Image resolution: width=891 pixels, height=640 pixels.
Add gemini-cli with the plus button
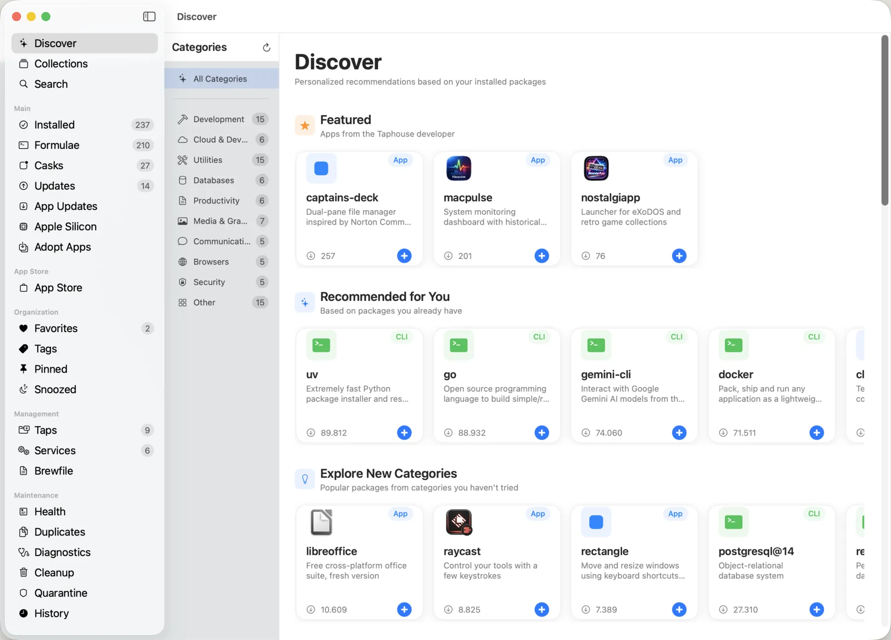pyautogui.click(x=679, y=433)
